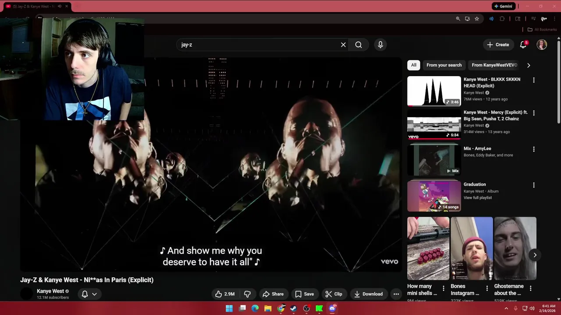Click the video title Ni**as In Paris
Screen dimensions: 561x315
click(x=87, y=280)
